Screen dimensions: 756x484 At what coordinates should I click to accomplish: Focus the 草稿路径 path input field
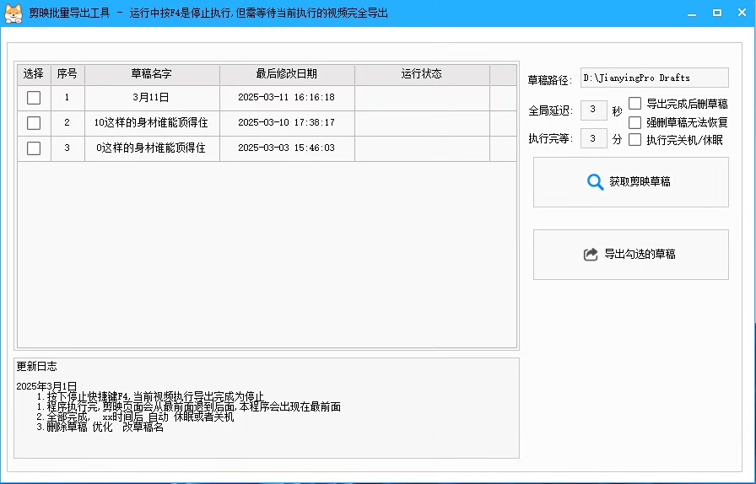tap(654, 78)
